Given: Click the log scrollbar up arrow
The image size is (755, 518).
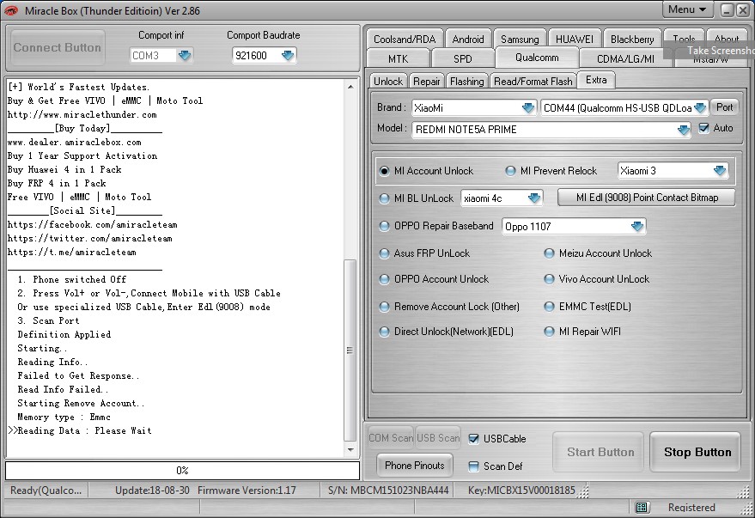Looking at the screenshot, I should tap(350, 87).
